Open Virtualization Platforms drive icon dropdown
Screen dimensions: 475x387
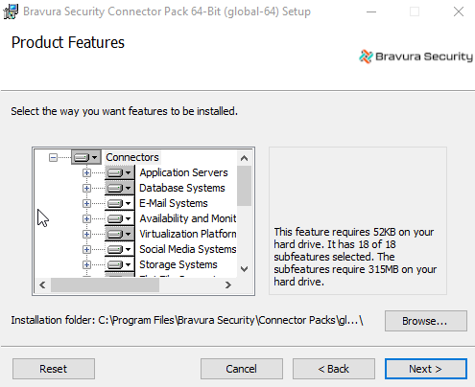[120, 234]
